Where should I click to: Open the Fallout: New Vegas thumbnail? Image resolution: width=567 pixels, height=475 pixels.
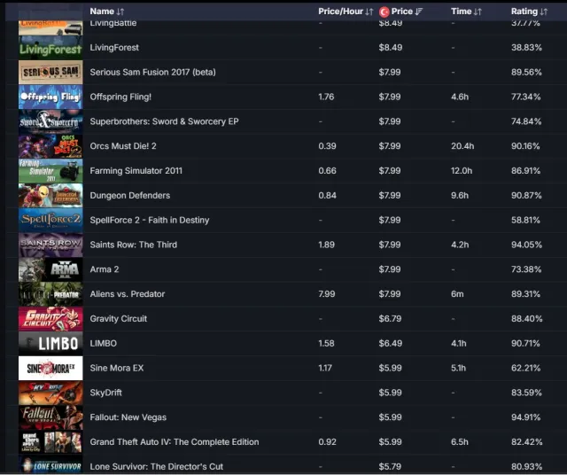pyautogui.click(x=50, y=417)
